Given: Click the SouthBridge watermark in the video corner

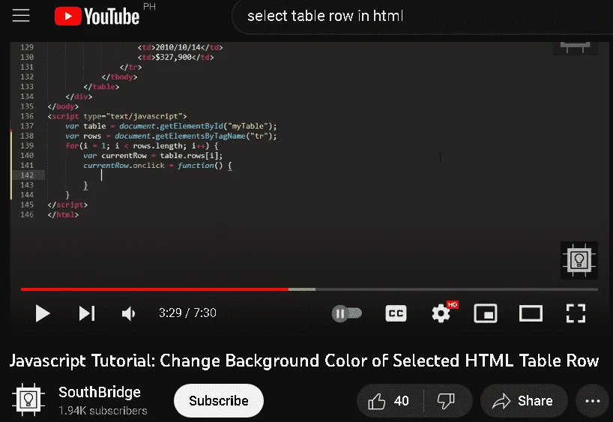Looking at the screenshot, I should coord(579,260).
